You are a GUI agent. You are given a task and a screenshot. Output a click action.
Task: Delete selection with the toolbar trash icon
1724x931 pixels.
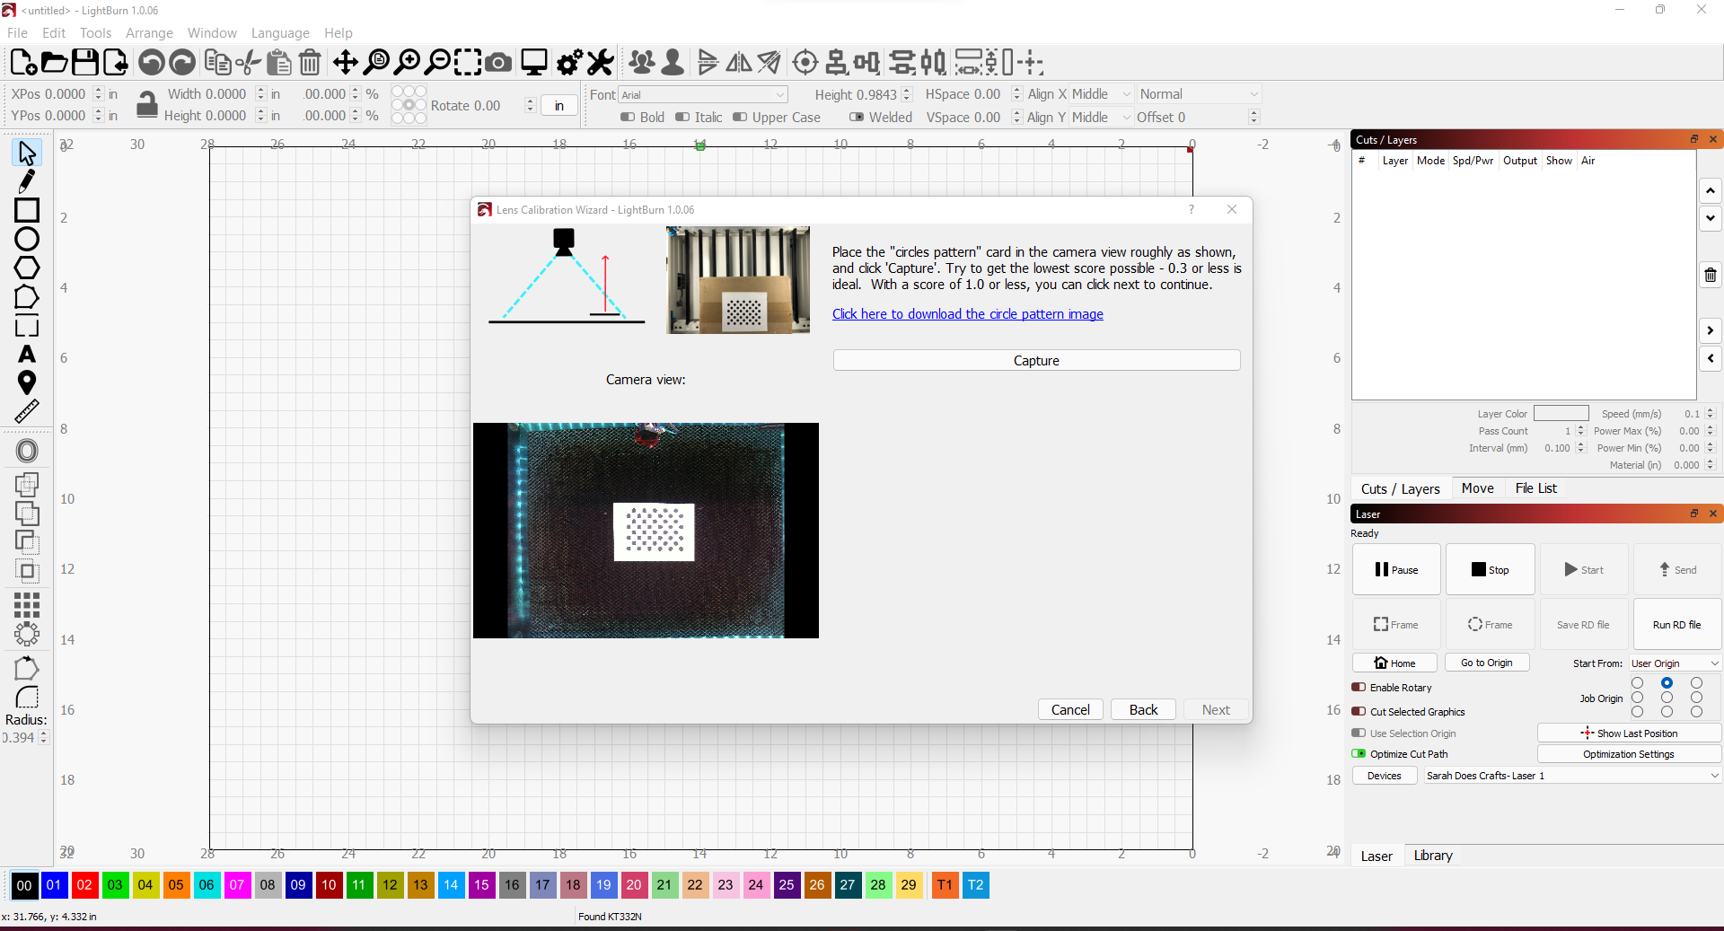pyautogui.click(x=310, y=62)
